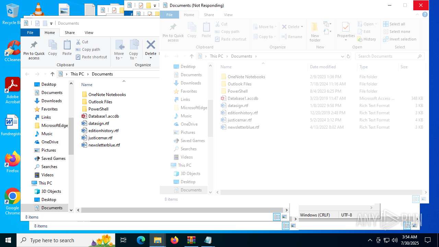This screenshot has width=439, height=247.
Task: Select Downloads in left window navigation pane
Action: (48, 101)
